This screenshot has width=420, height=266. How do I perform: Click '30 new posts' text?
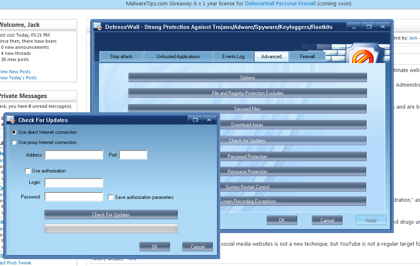(x=15, y=59)
